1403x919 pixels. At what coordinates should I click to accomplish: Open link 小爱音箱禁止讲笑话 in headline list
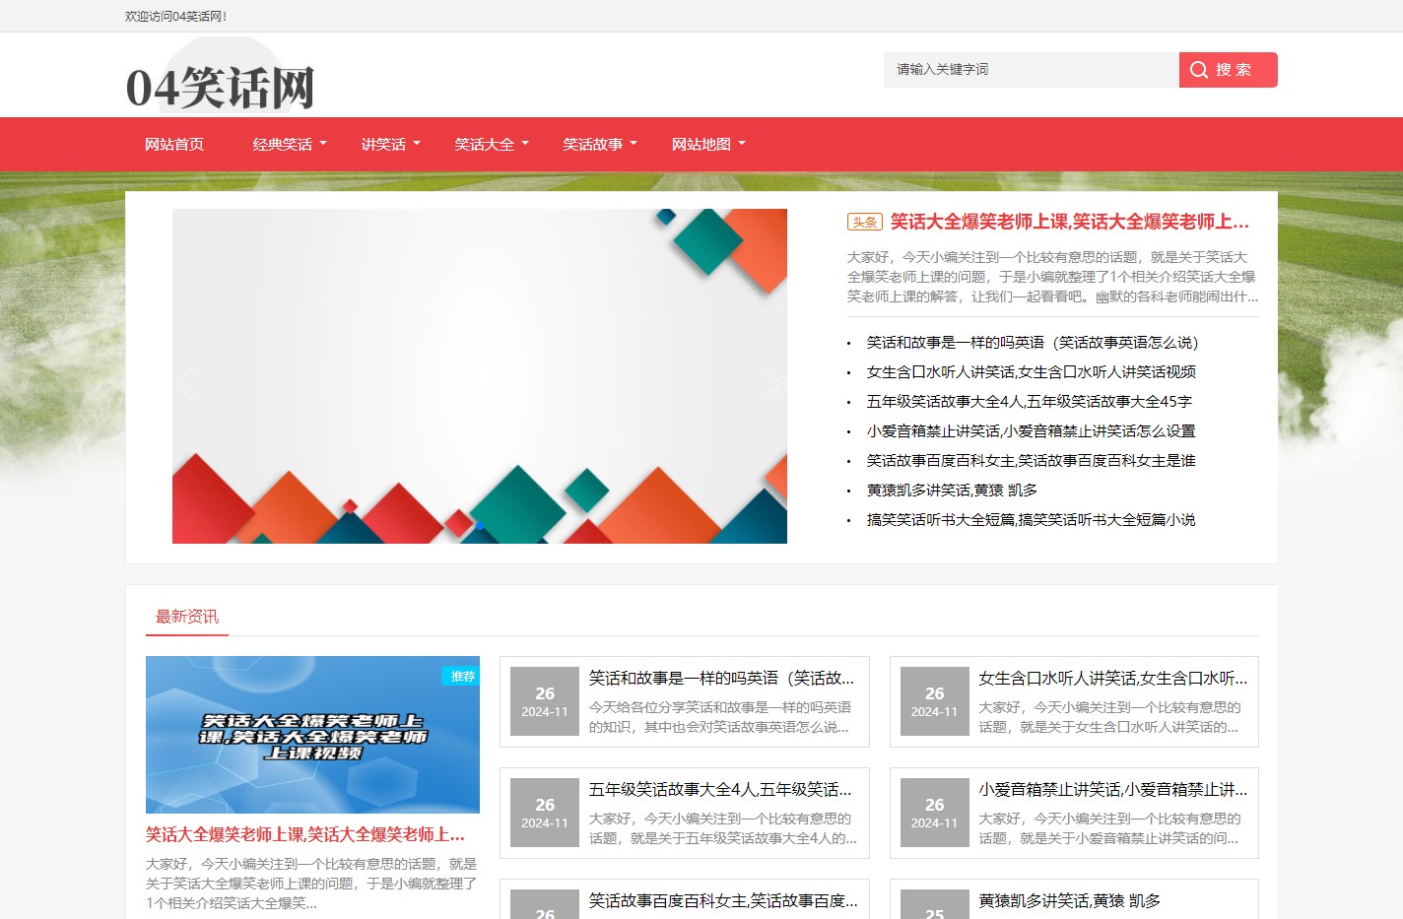pyautogui.click(x=1031, y=431)
